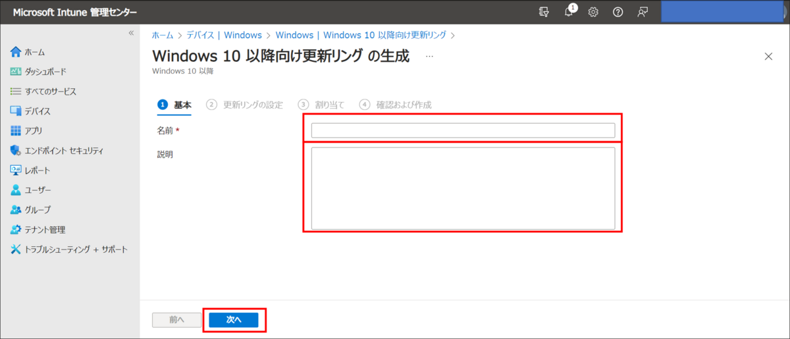Click the Groups people icon in sidebar
The image size is (790, 339).
pos(16,210)
